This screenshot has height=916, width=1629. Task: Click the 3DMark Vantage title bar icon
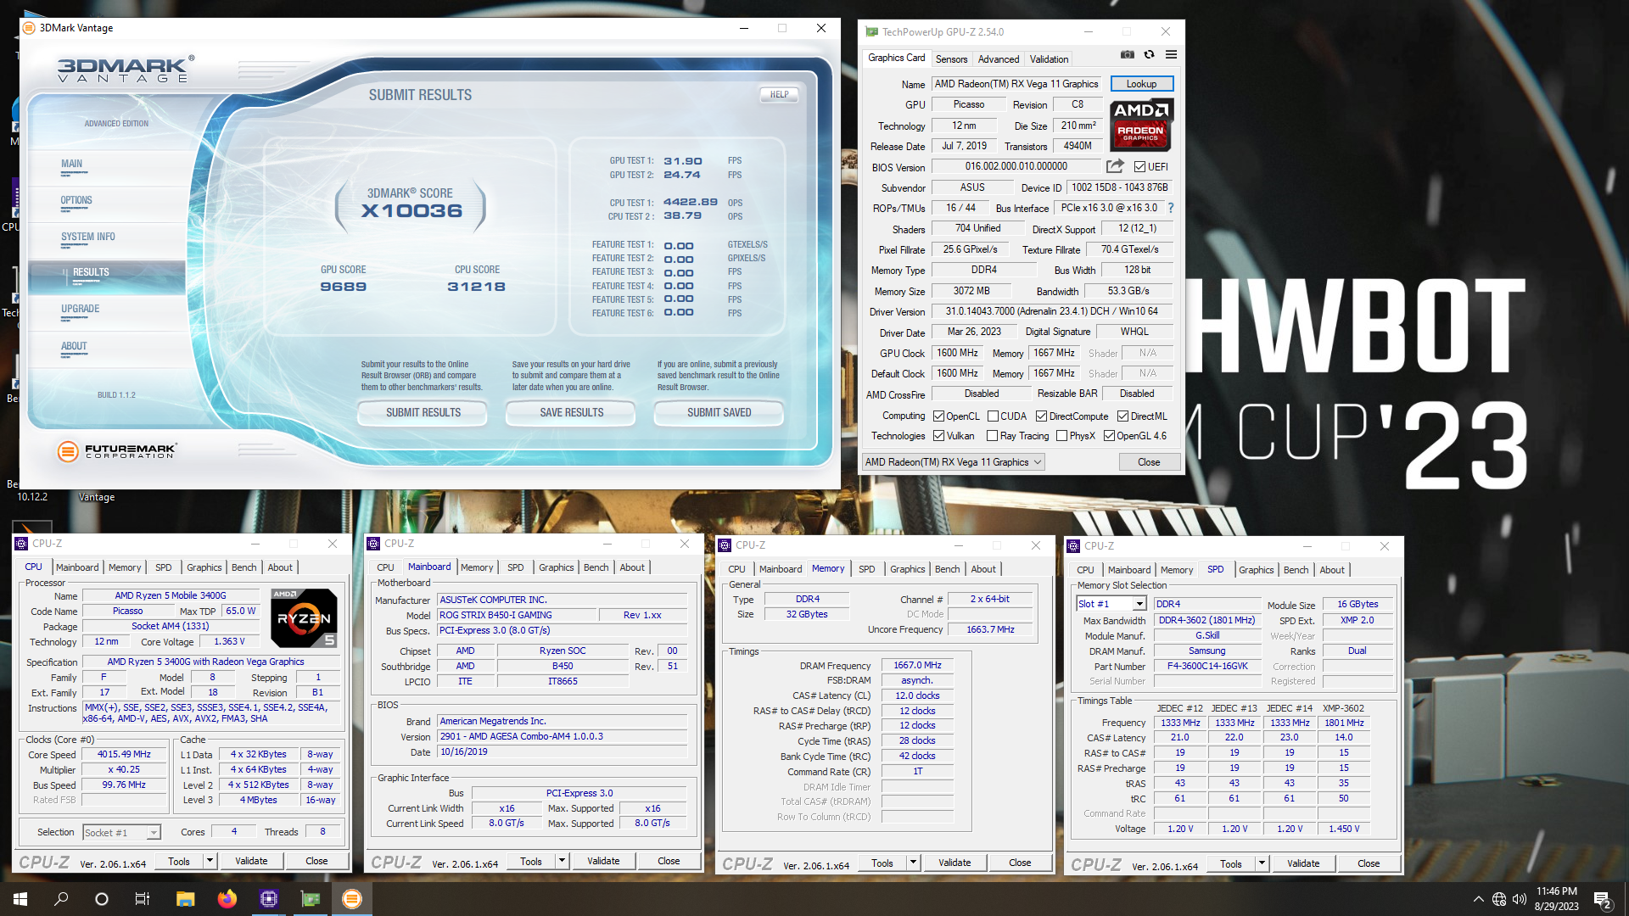pyautogui.click(x=29, y=28)
